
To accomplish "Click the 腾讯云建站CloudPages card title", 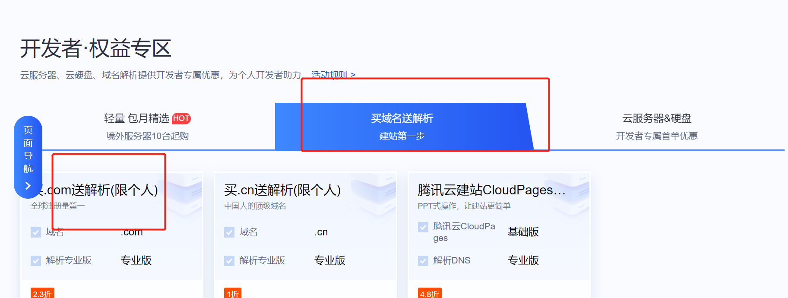I will [x=491, y=190].
